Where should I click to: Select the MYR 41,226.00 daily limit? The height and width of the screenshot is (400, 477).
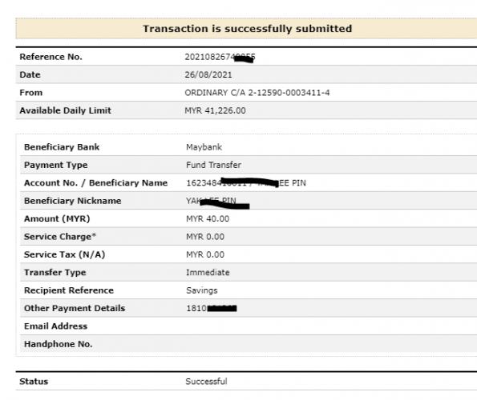[x=215, y=110]
